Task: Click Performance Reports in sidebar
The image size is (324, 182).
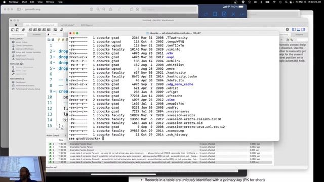Action: tap(25, 85)
